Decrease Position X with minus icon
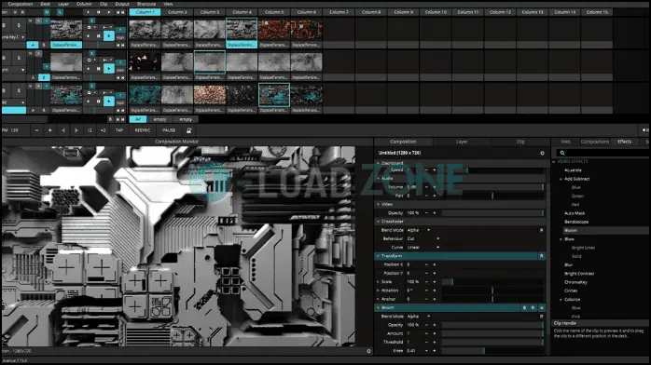The width and height of the screenshot is (651, 365). [426, 264]
